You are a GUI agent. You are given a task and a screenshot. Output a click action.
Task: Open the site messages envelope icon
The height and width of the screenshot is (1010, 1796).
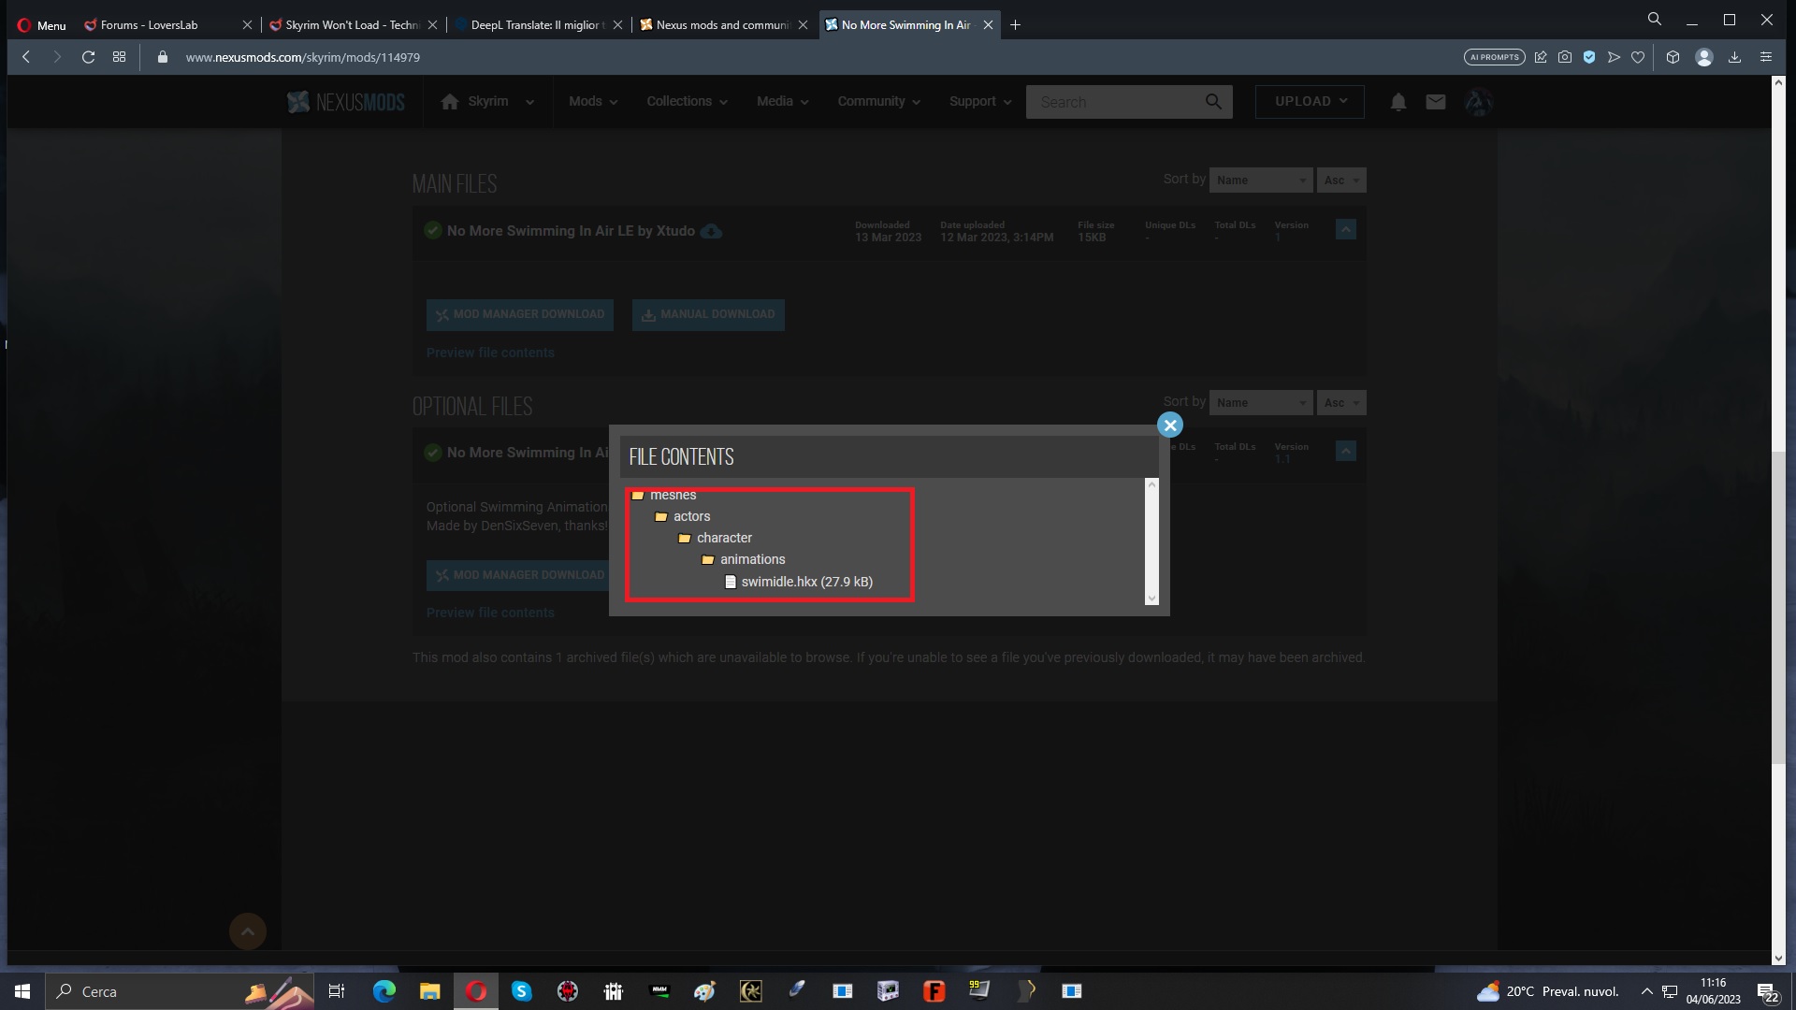click(x=1434, y=102)
